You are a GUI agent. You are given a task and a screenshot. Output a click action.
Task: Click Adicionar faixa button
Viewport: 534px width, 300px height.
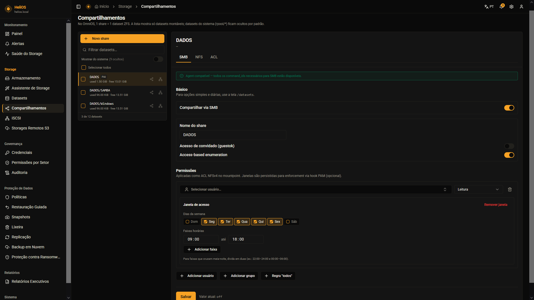202,249
